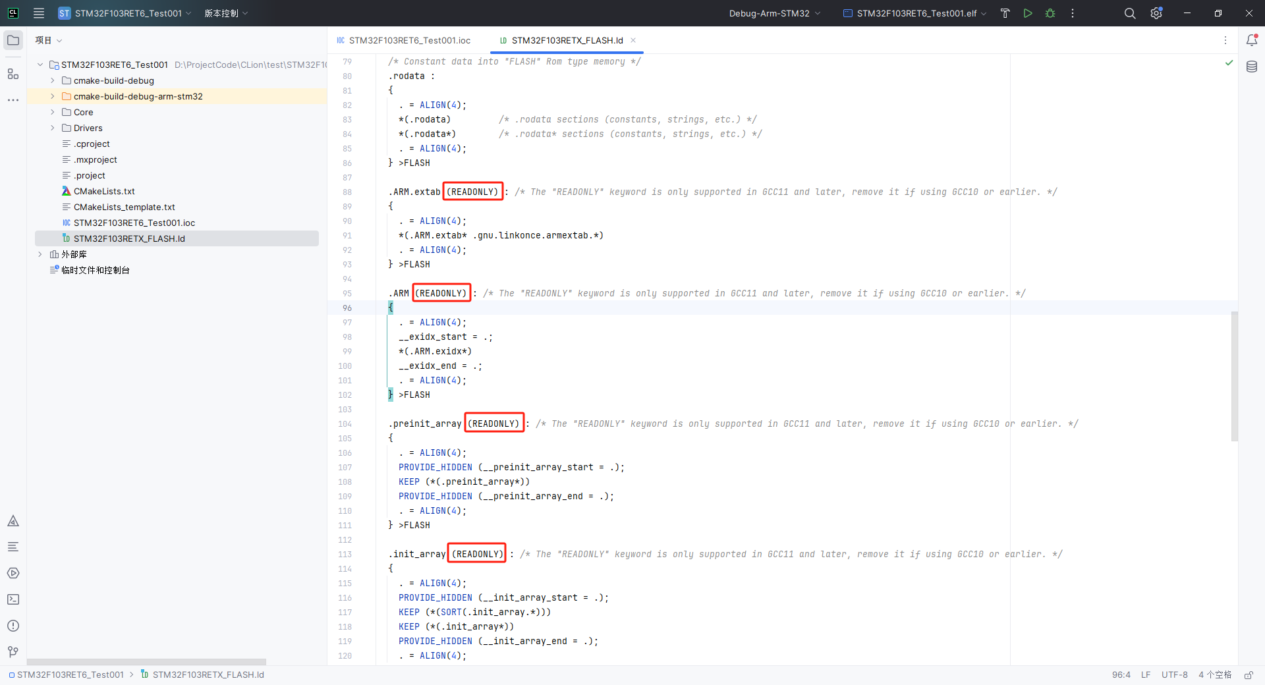Open more run actions menu
This screenshot has width=1265, height=685.
point(1073,13)
